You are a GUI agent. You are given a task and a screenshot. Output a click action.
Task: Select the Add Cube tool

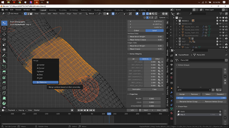(4, 67)
